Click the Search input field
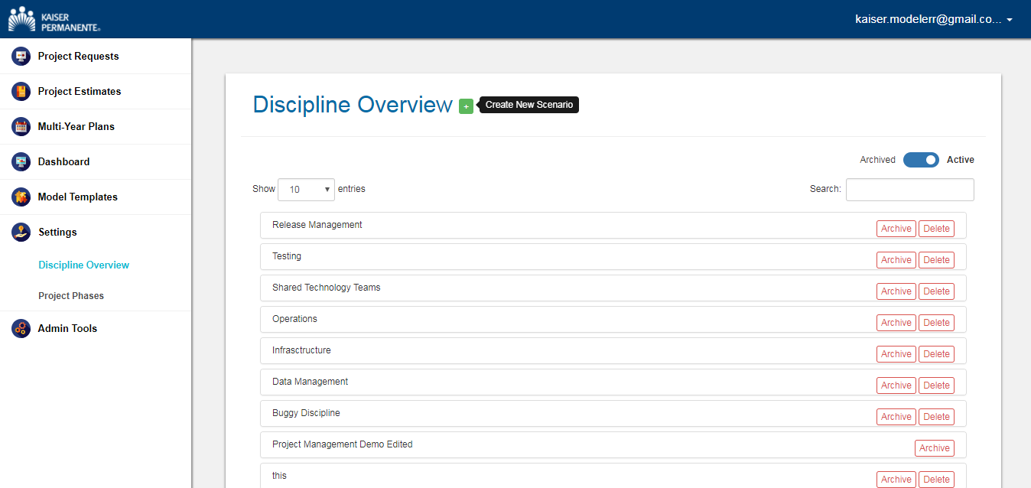Screen dimensions: 1031x488 [x=909, y=190]
